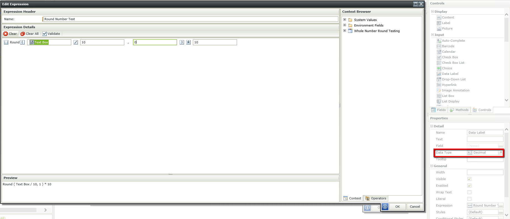Click the Width property field
The width and height of the screenshot is (510, 219).
(x=485, y=172)
